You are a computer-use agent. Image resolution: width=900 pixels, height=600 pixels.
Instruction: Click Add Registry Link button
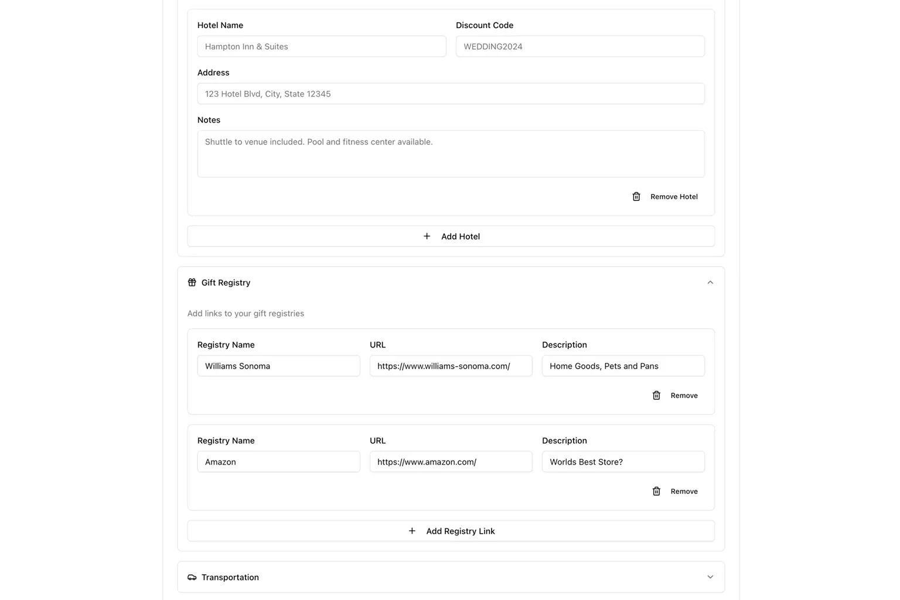(x=451, y=531)
